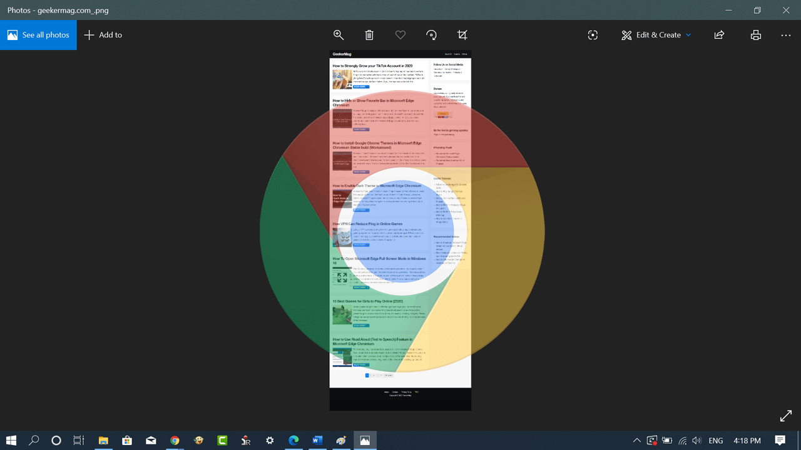This screenshot has height=450, width=801.
Task: Open Cortana circle icon
Action: 56,441
